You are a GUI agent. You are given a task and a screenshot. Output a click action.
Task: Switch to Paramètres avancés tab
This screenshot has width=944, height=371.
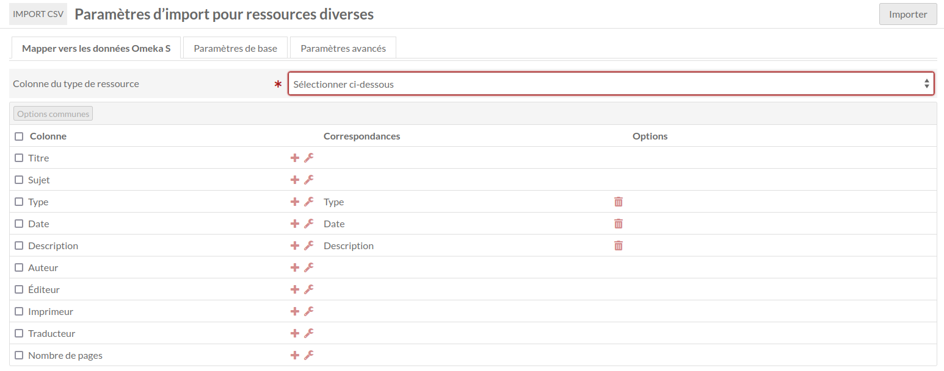point(343,48)
